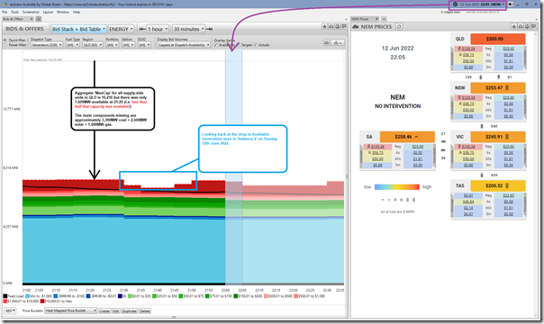Jump to the start of the time range
This screenshot has width=544, height=324.
pos(142,29)
